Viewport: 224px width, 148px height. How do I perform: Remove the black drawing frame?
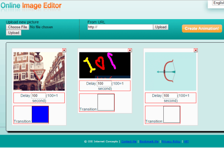[130, 50]
